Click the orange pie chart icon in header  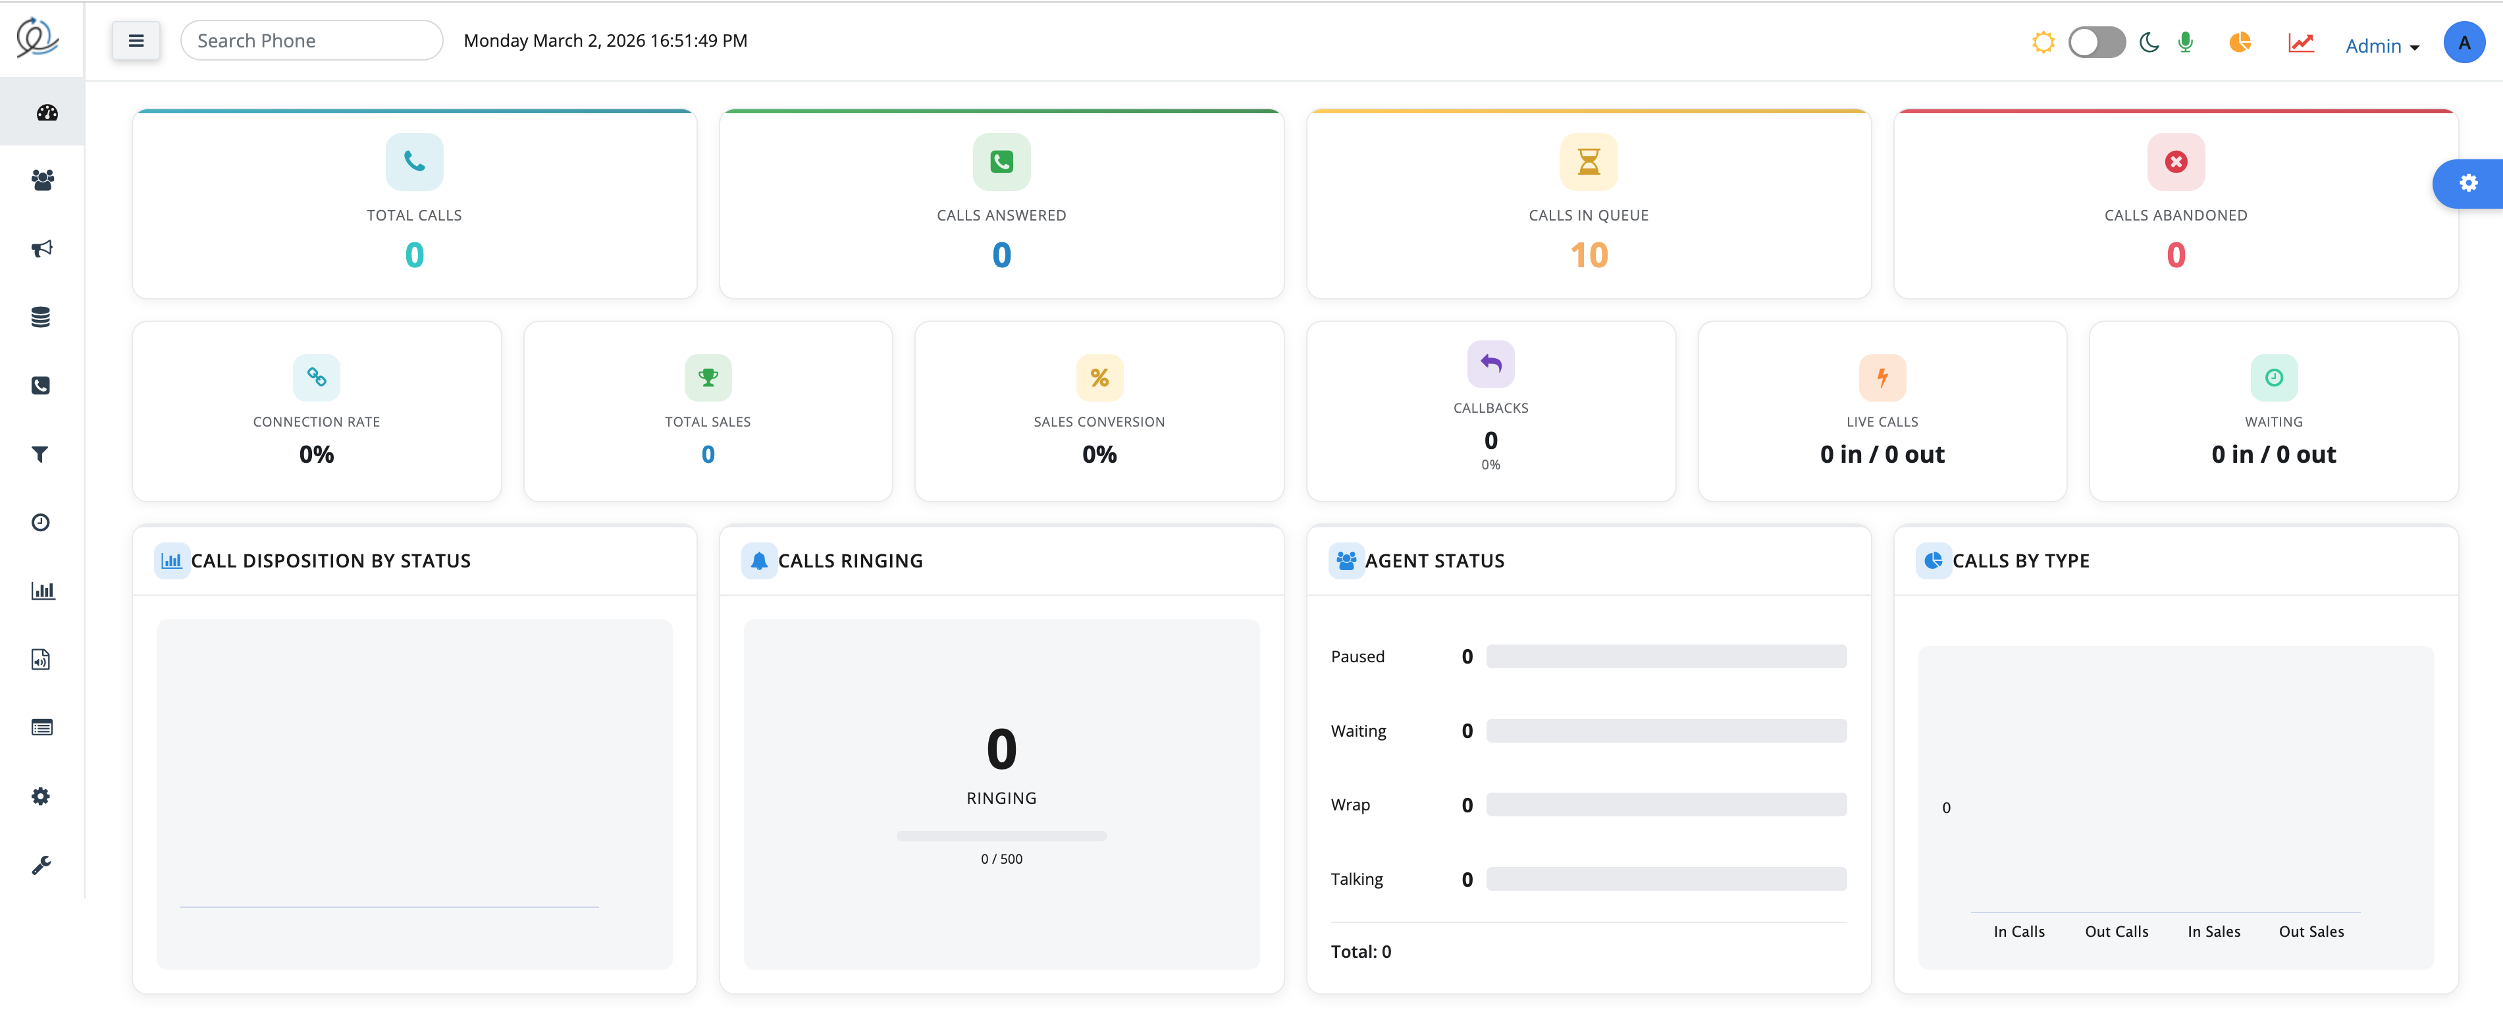(x=2240, y=41)
